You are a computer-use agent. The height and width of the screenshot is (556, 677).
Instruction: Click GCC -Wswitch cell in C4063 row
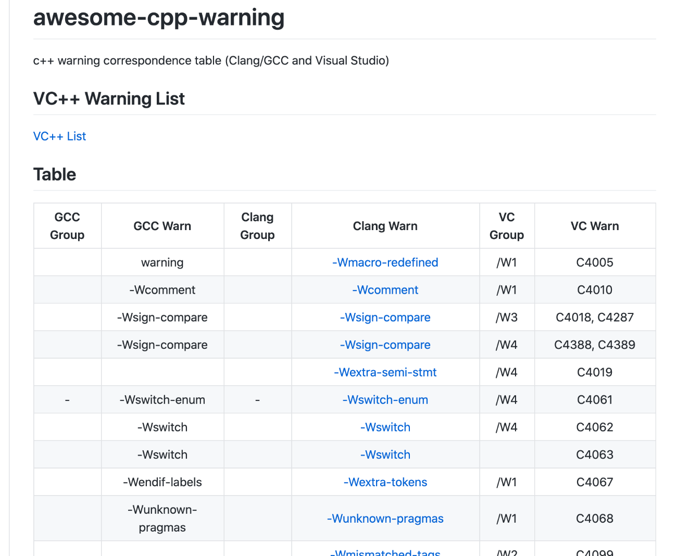click(162, 454)
